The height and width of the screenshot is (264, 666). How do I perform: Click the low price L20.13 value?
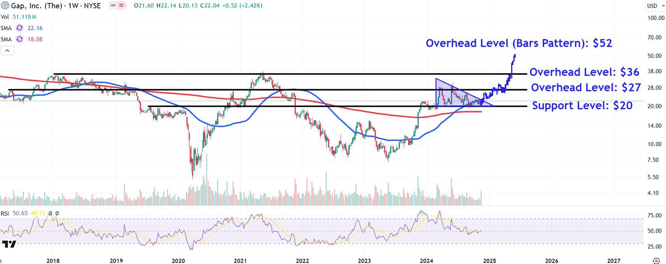coord(188,6)
